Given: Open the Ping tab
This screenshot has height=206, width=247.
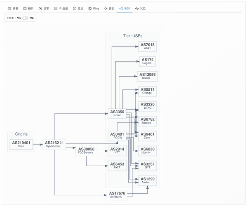Looking at the screenshot, I should 94,9.
